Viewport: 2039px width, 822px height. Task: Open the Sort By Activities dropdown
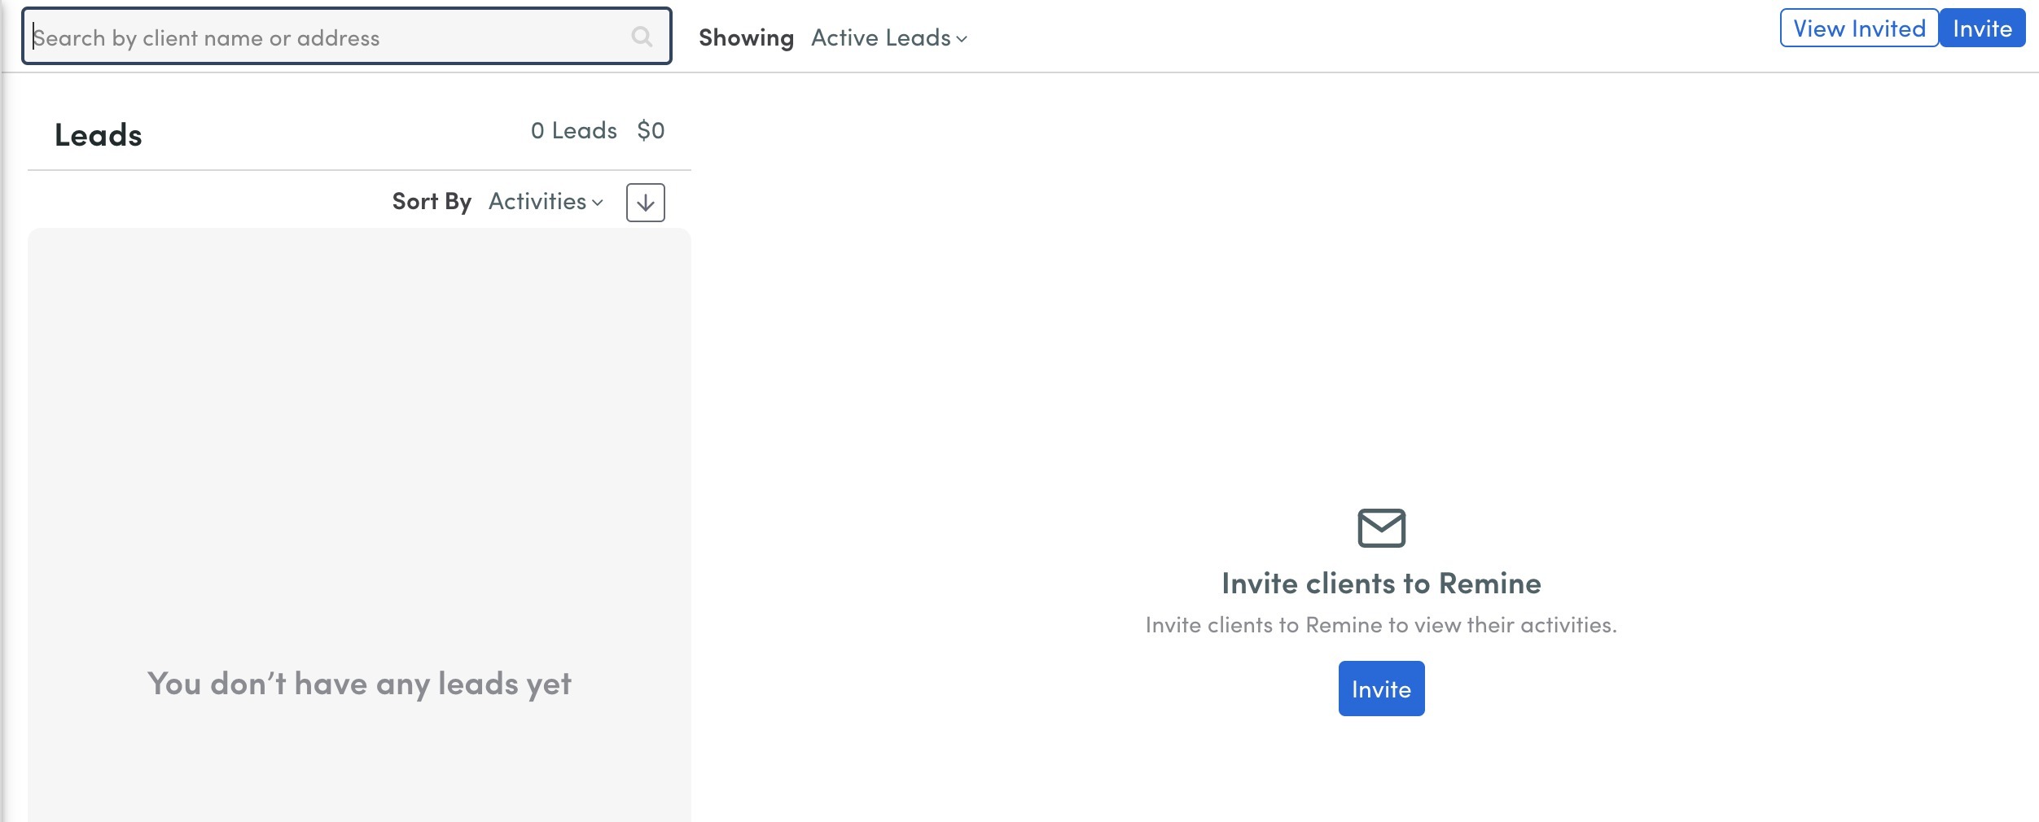tap(546, 202)
